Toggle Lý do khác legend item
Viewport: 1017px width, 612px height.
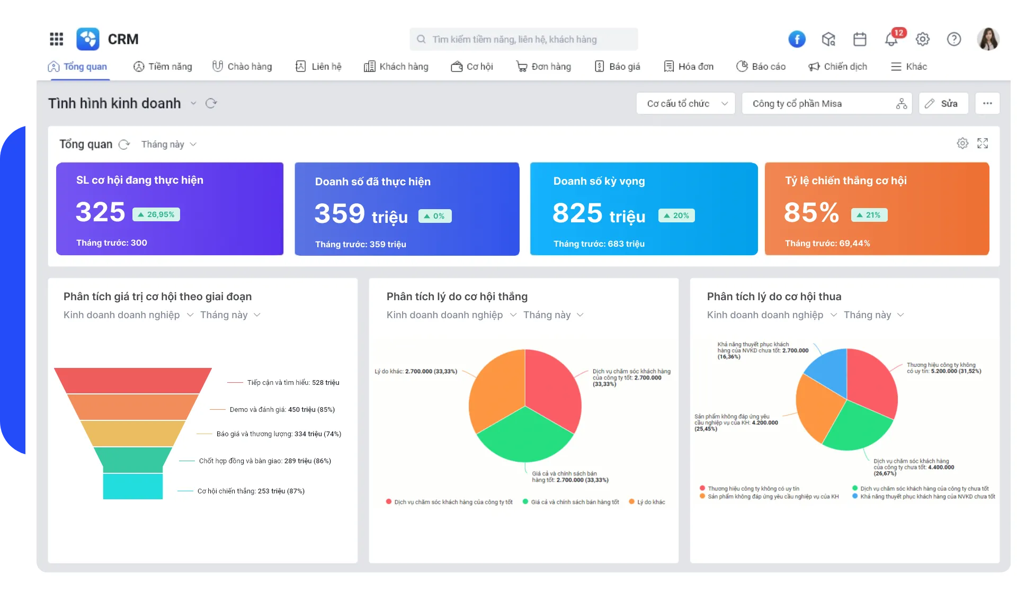pyautogui.click(x=650, y=502)
